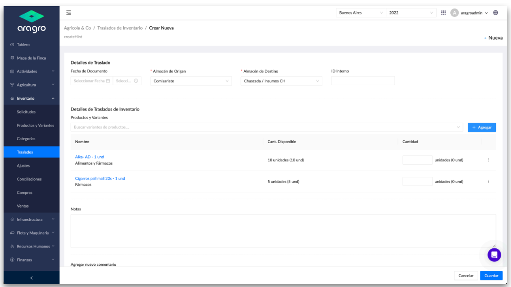Click the user avatar icon
This screenshot has height=287, width=511.
454,13
